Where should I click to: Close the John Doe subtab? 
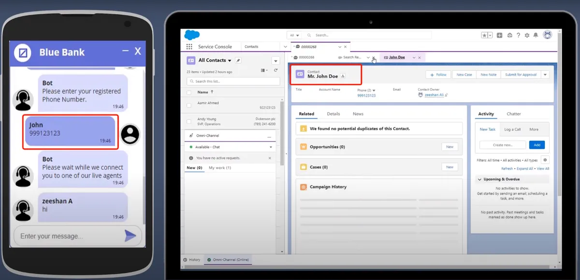pyautogui.click(x=420, y=57)
